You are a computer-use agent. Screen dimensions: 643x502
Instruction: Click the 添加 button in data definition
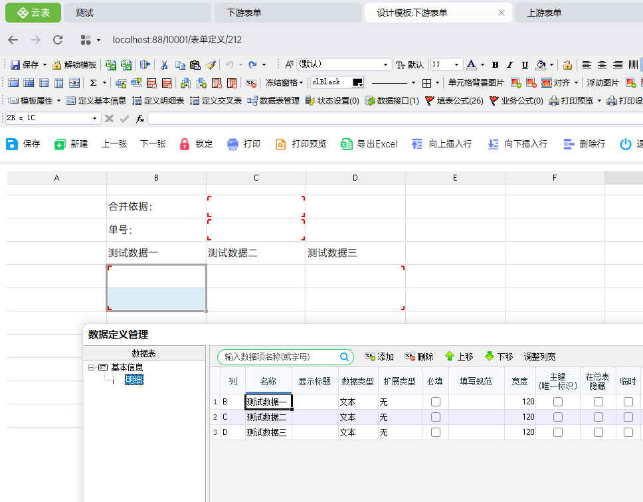[x=379, y=357]
